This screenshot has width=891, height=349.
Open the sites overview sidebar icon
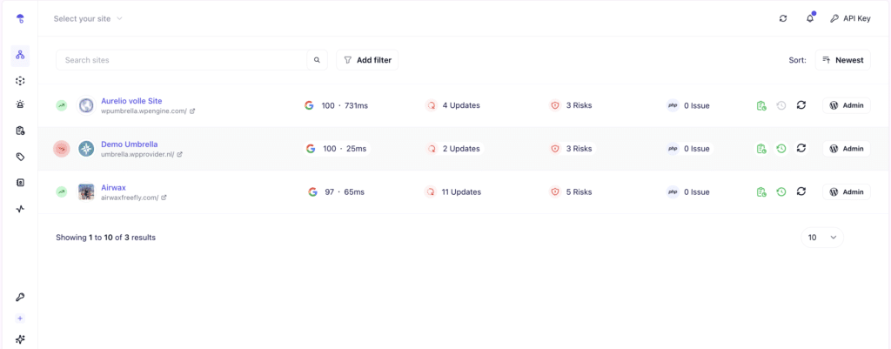click(20, 56)
